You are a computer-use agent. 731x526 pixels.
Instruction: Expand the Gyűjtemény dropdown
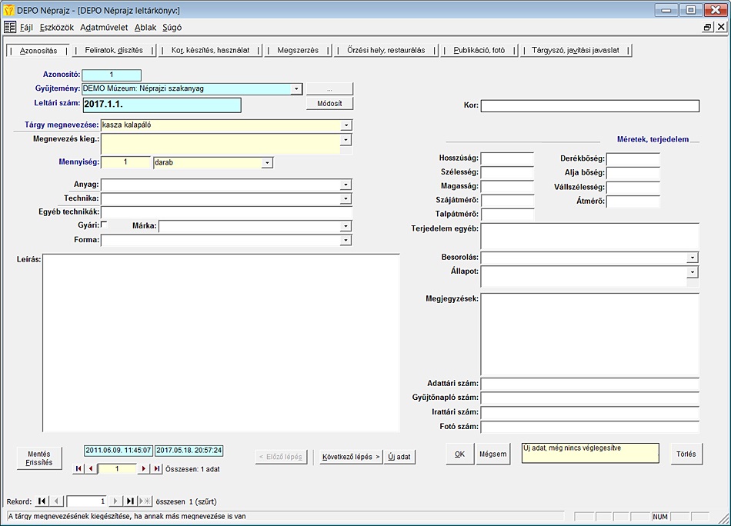tap(296, 89)
